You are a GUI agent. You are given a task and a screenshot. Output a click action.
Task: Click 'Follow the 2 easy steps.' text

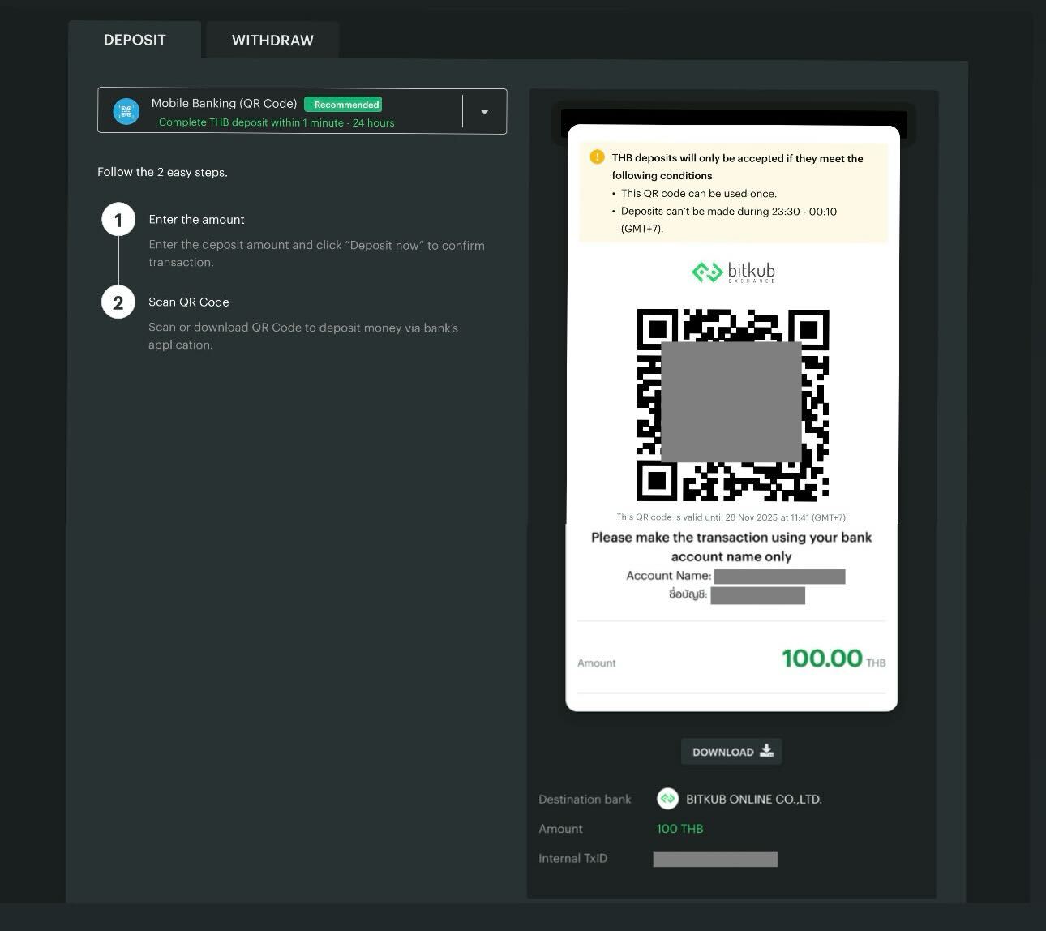162,172
